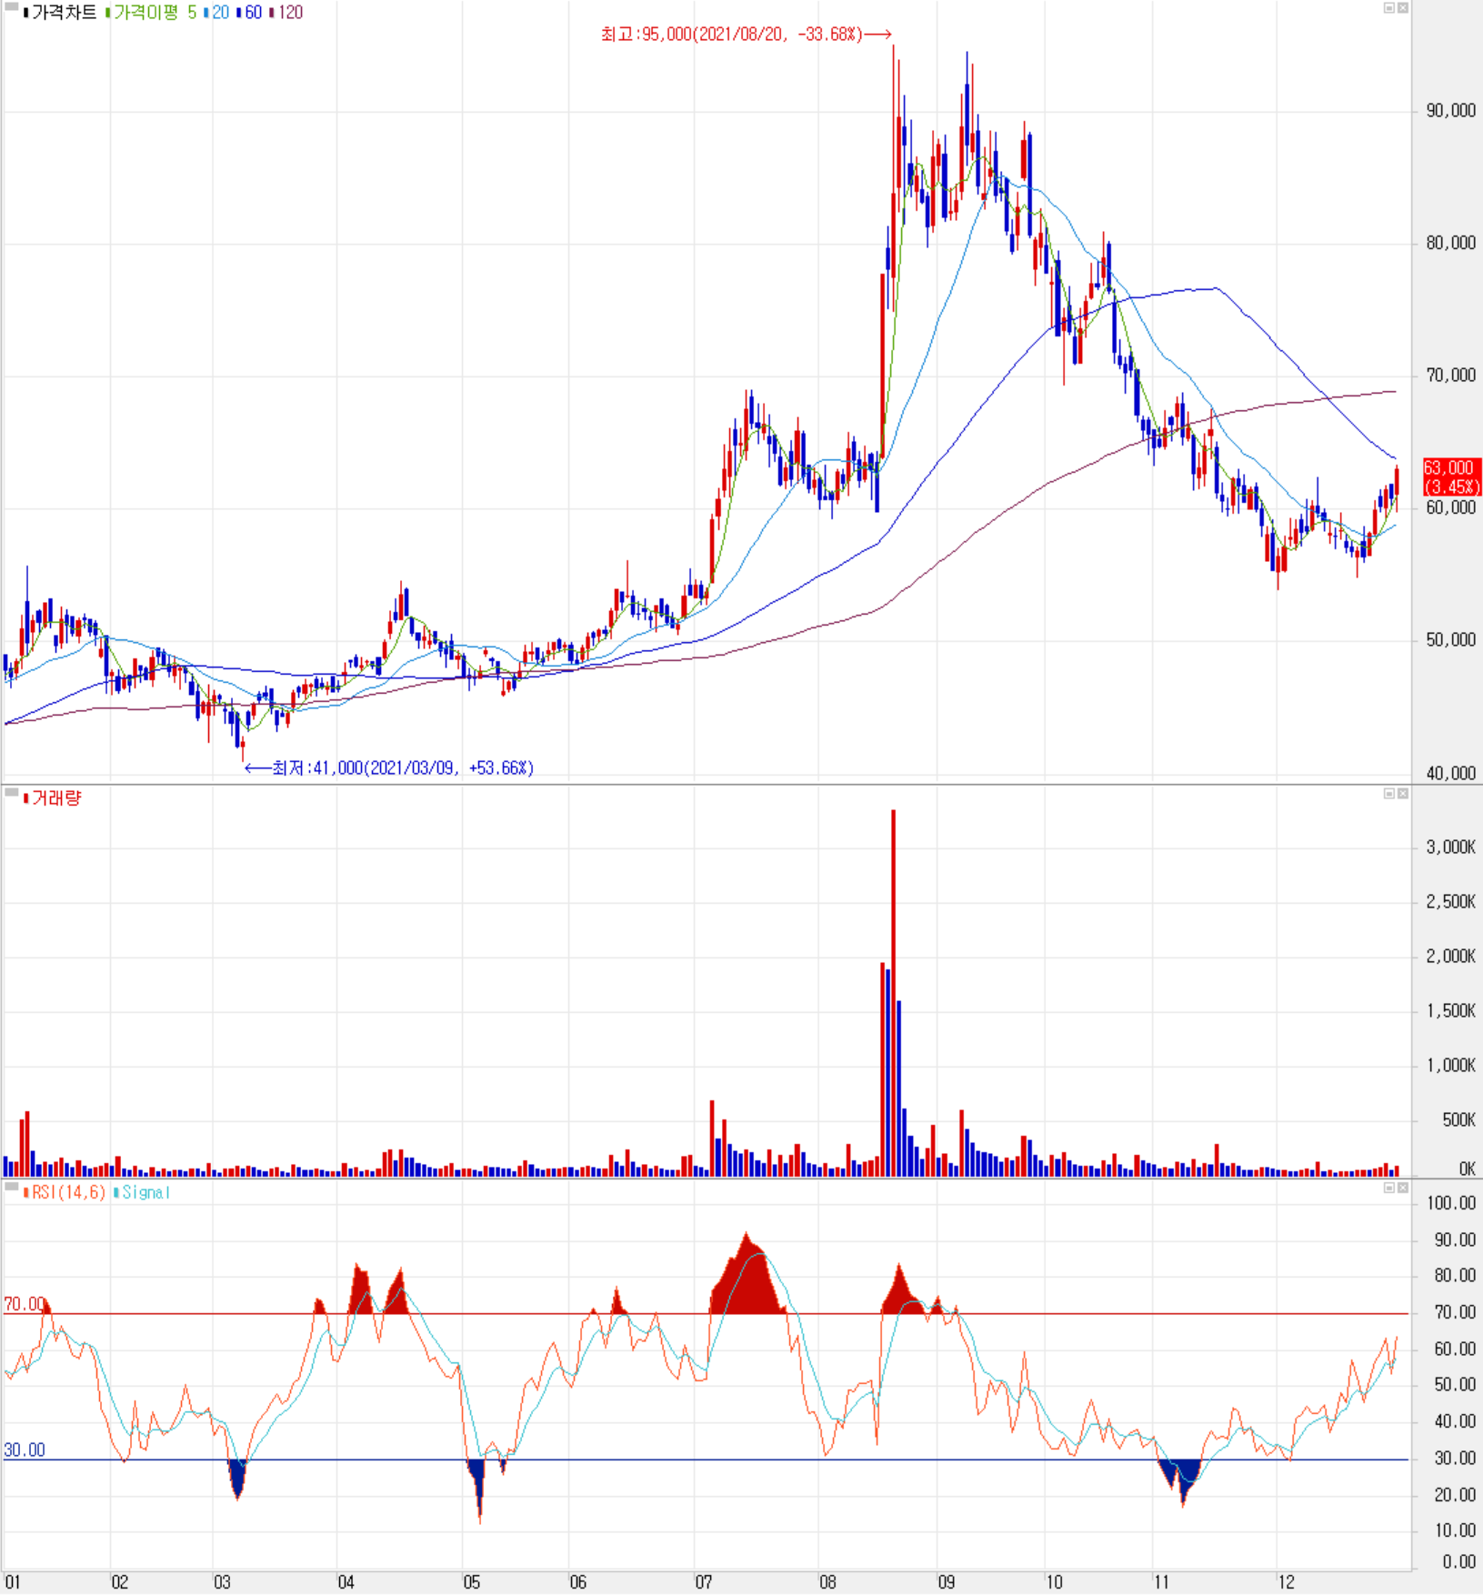This screenshot has width=1483, height=1595.
Task: Close the 거래량 volume panel
Action: pyautogui.click(x=1403, y=794)
